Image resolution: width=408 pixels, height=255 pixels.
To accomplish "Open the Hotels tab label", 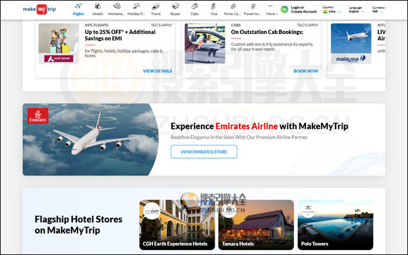I will pyautogui.click(x=98, y=14).
